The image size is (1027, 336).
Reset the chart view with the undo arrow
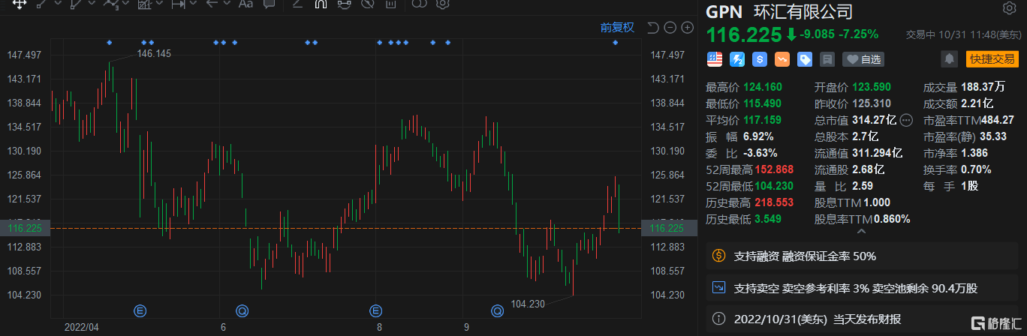tap(652, 28)
